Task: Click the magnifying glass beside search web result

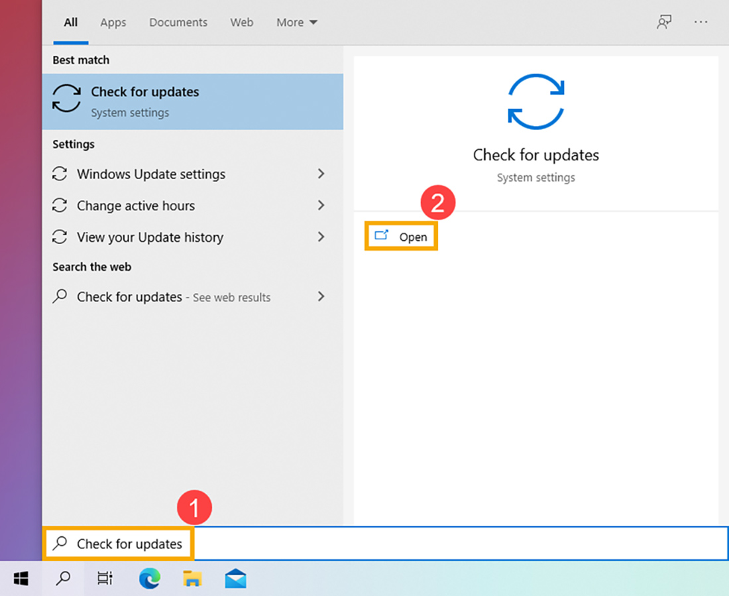Action: pos(60,297)
